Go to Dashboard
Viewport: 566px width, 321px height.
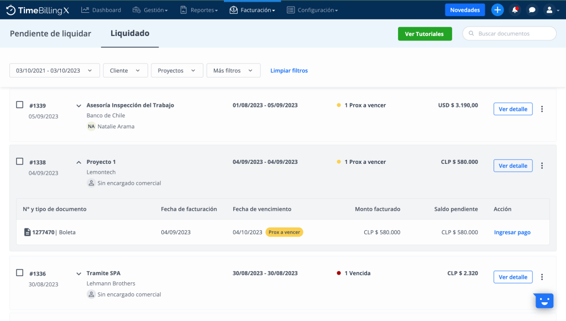point(101,10)
